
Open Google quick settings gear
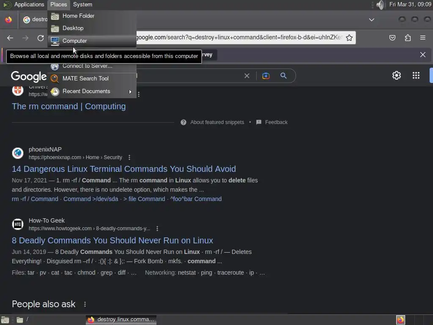[397, 75]
